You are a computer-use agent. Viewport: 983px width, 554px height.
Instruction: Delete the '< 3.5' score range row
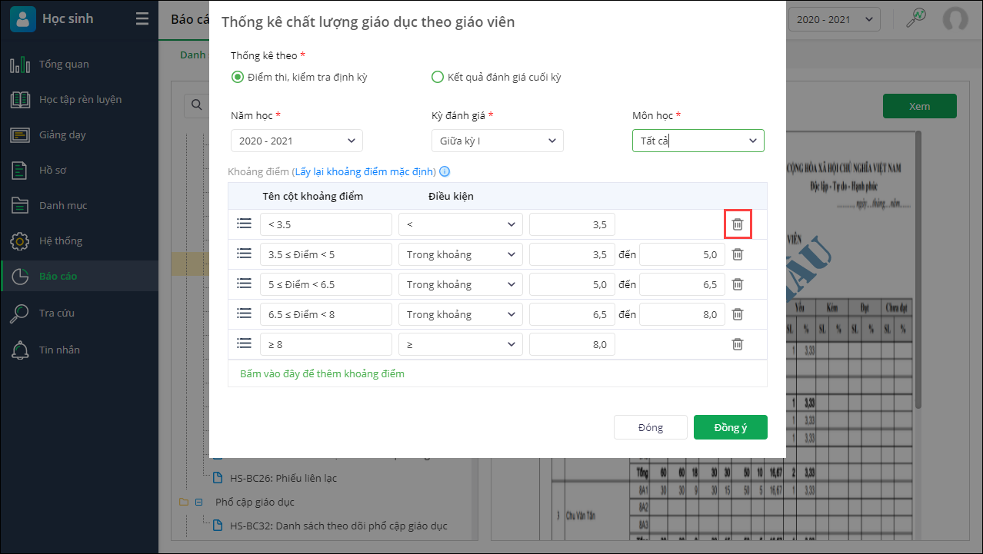click(737, 224)
